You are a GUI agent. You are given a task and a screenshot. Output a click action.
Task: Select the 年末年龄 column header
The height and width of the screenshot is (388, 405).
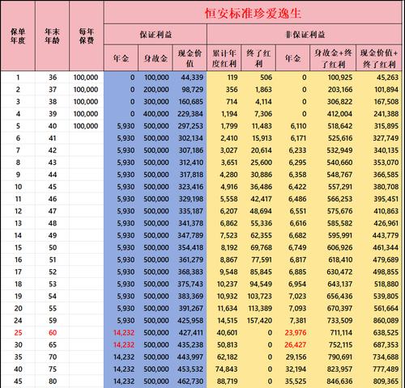(52, 36)
